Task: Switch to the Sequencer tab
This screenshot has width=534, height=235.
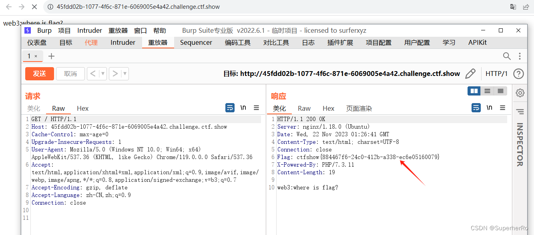Action: point(196,42)
